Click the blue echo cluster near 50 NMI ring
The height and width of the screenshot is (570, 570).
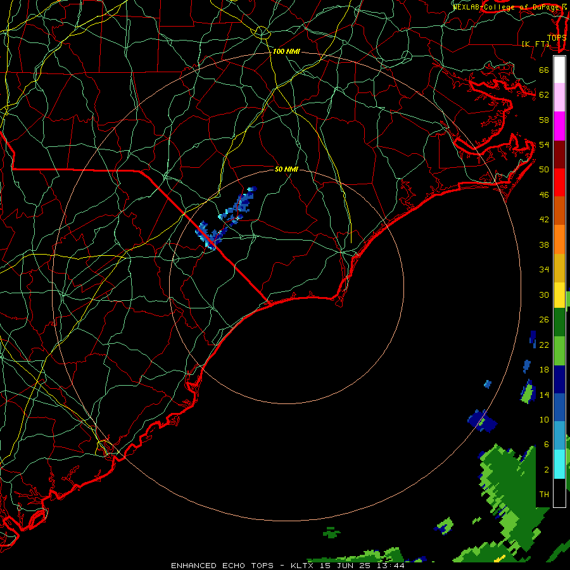click(238, 206)
